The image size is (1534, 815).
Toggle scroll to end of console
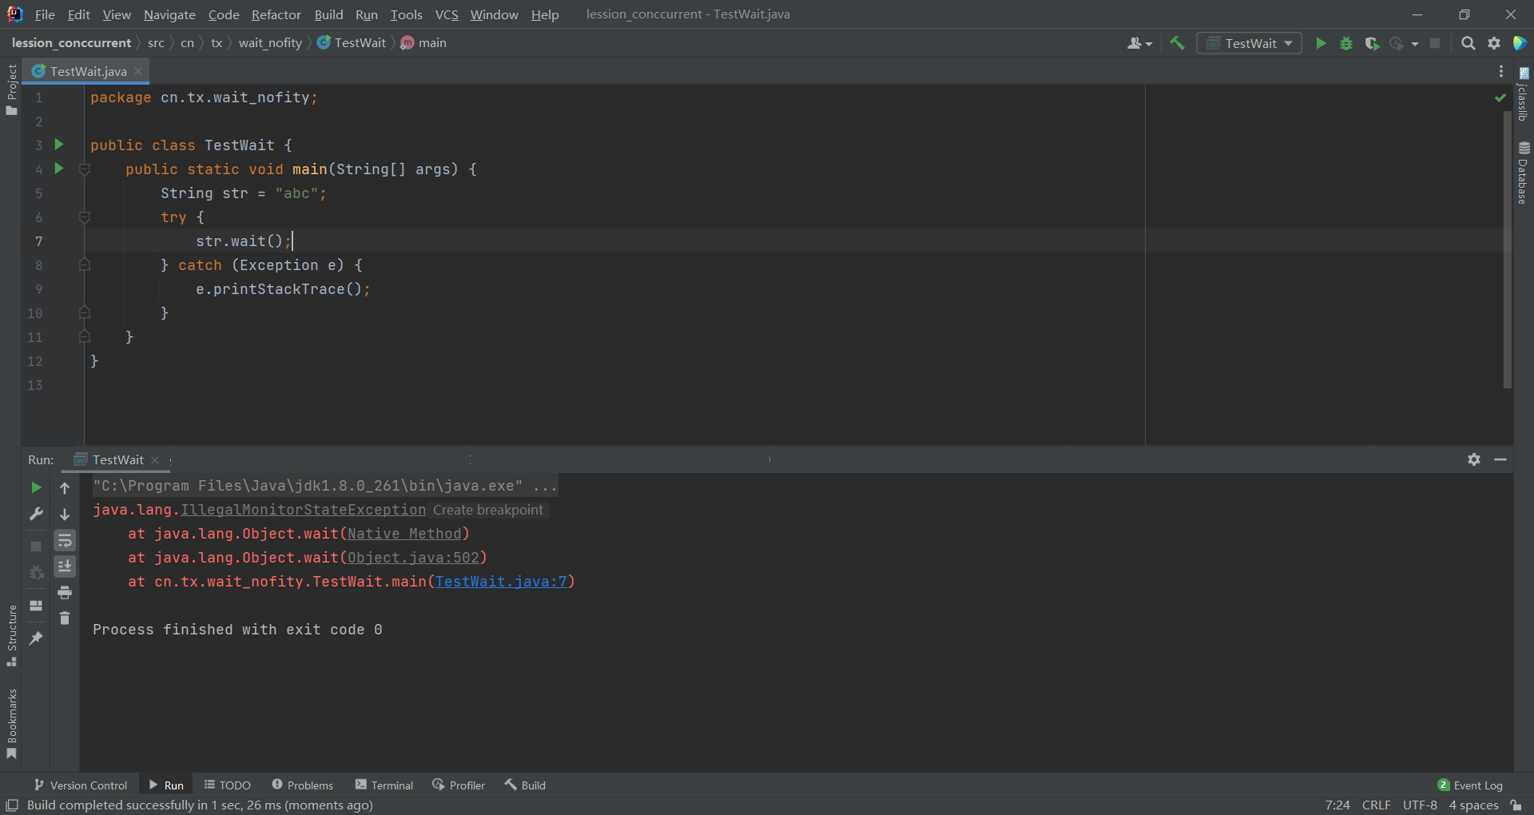(x=65, y=567)
